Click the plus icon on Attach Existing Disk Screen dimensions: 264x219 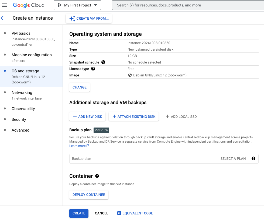tap(114, 116)
